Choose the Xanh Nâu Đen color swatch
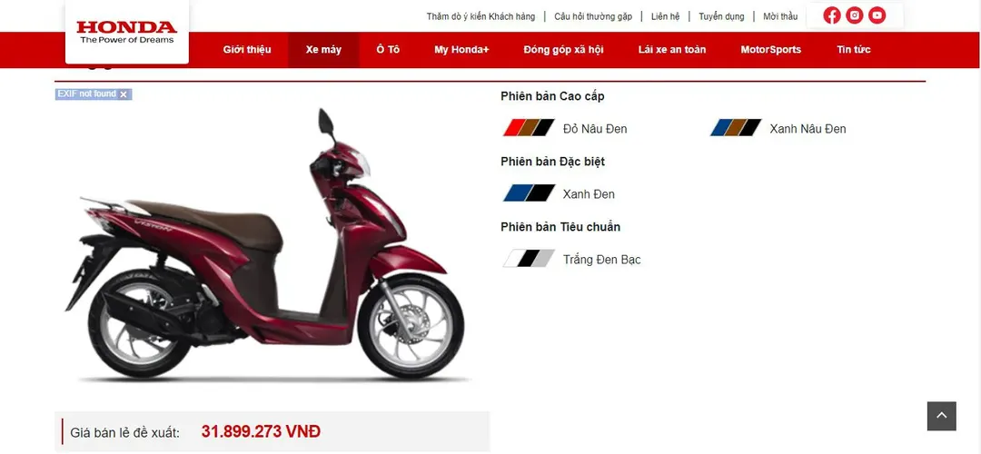 736,128
